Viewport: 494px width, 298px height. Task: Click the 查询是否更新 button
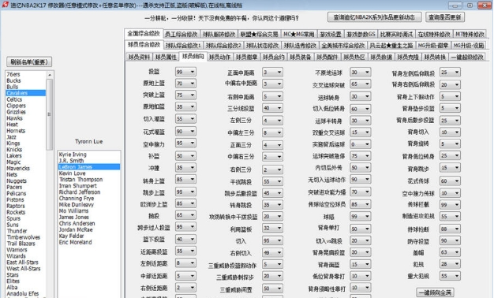click(445, 17)
